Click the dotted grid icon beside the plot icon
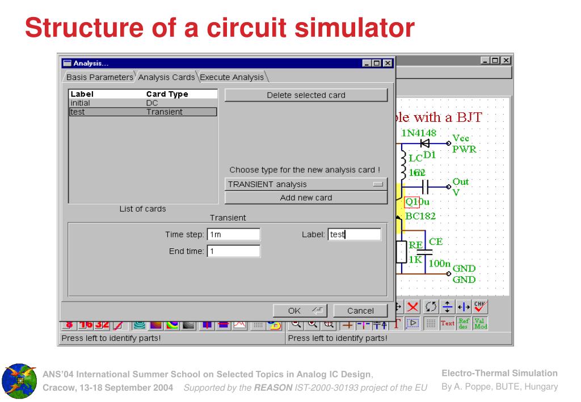Screen dimensions: 581x402 click(x=258, y=325)
